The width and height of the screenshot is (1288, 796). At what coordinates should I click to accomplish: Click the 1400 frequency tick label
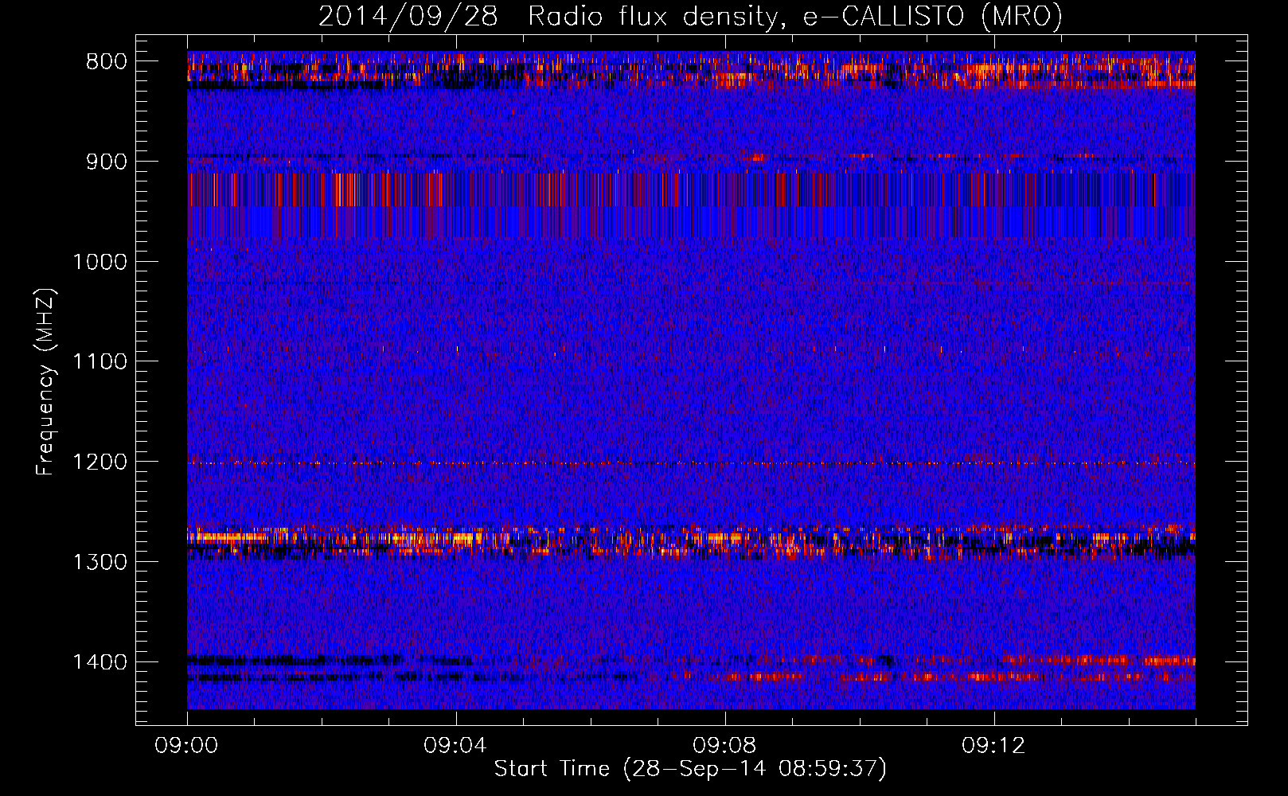coord(100,662)
